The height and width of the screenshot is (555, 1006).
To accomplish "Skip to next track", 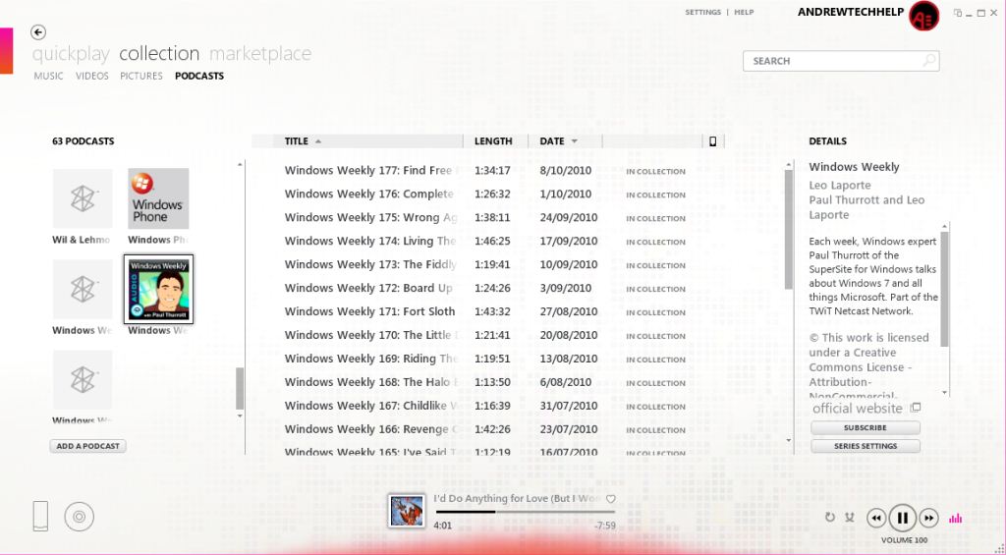I will [x=928, y=518].
